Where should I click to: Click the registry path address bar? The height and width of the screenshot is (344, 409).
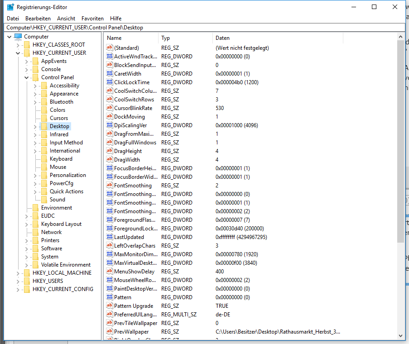pos(205,27)
